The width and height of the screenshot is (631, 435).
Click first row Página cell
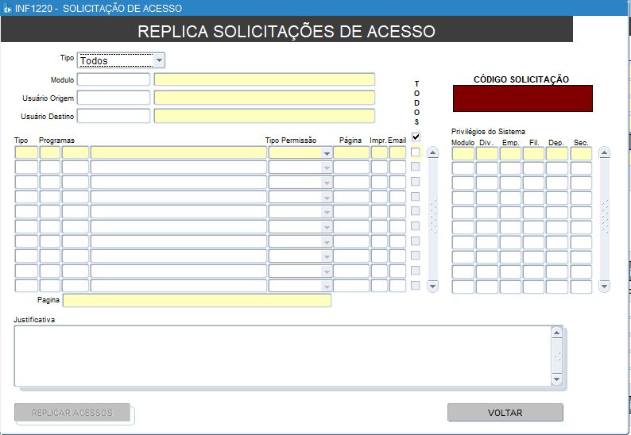pyautogui.click(x=351, y=152)
